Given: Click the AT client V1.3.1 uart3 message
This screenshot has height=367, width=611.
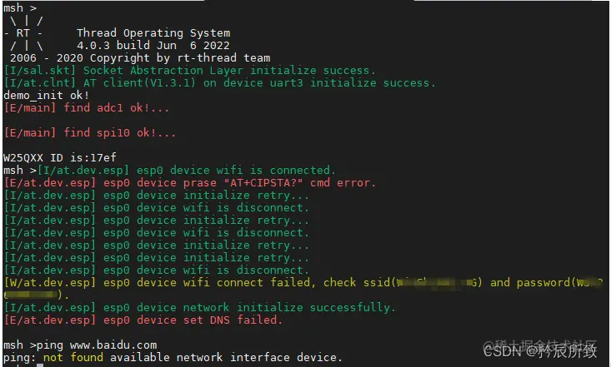Looking at the screenshot, I should click(x=219, y=83).
